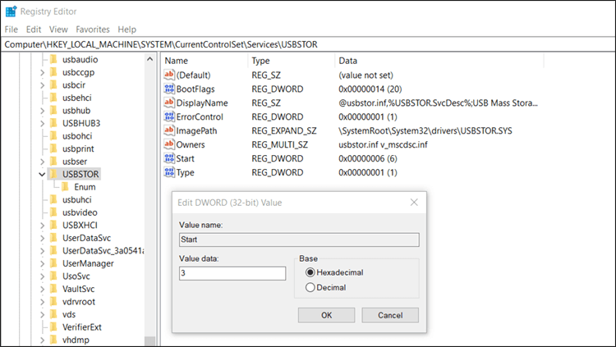
Task: Click the ImagePath string value icon
Action: pyautogui.click(x=169, y=131)
